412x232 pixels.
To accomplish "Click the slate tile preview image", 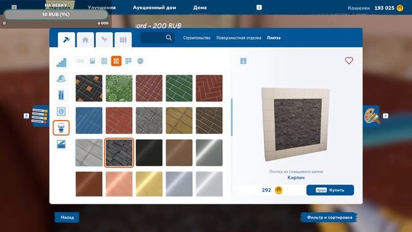I will 295,124.
